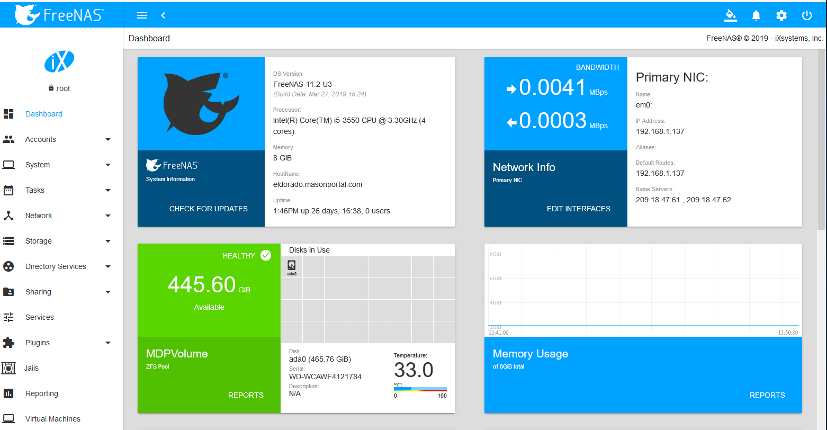Expand the Tasks menu arrow
The width and height of the screenshot is (827, 430).
click(108, 191)
